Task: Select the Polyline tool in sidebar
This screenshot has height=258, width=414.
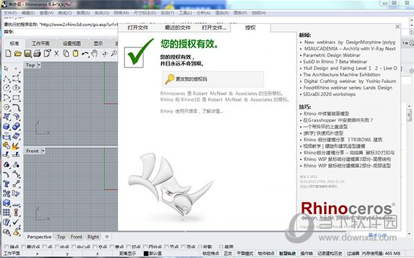Action: coord(6,78)
